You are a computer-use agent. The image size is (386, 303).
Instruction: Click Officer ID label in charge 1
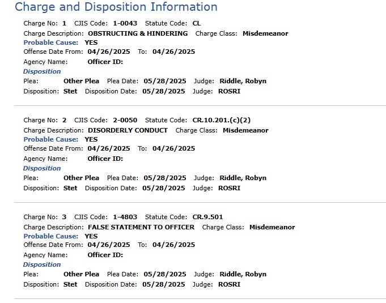point(105,62)
